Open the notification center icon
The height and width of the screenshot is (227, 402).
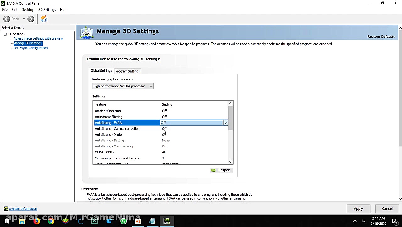[394, 221]
